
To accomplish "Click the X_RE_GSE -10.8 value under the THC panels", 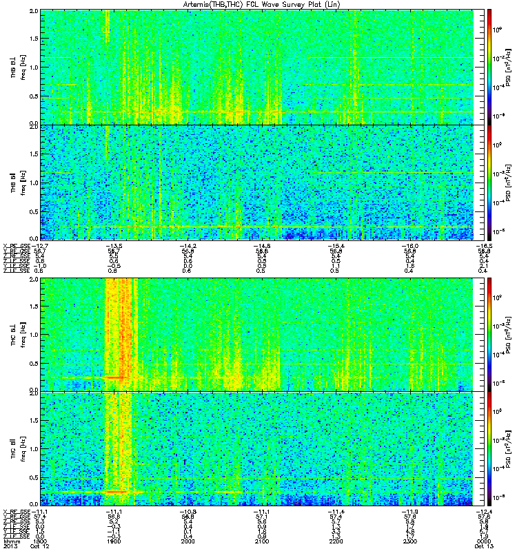I will [x=188, y=512].
